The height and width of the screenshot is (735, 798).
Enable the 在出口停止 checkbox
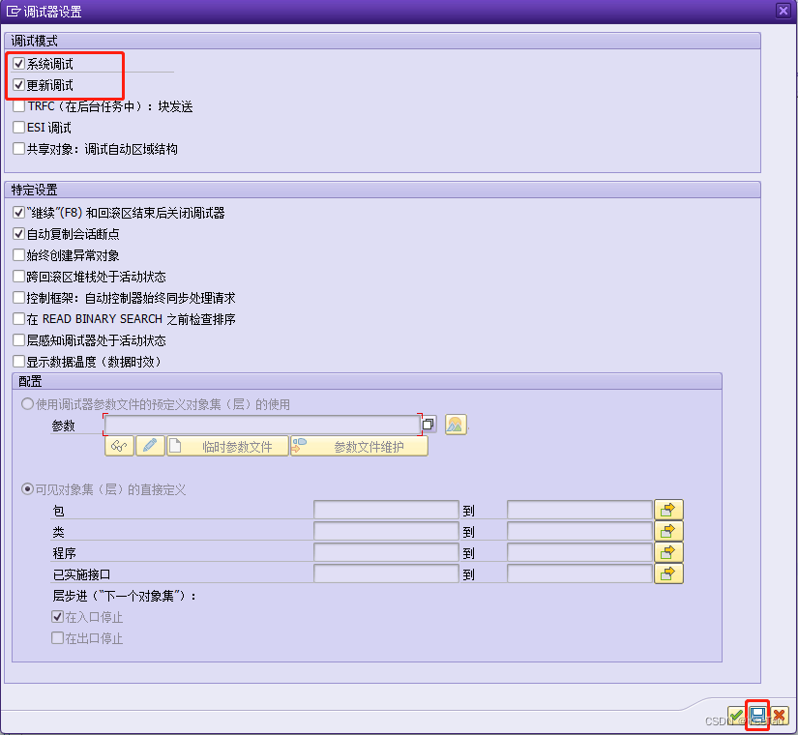(x=58, y=637)
